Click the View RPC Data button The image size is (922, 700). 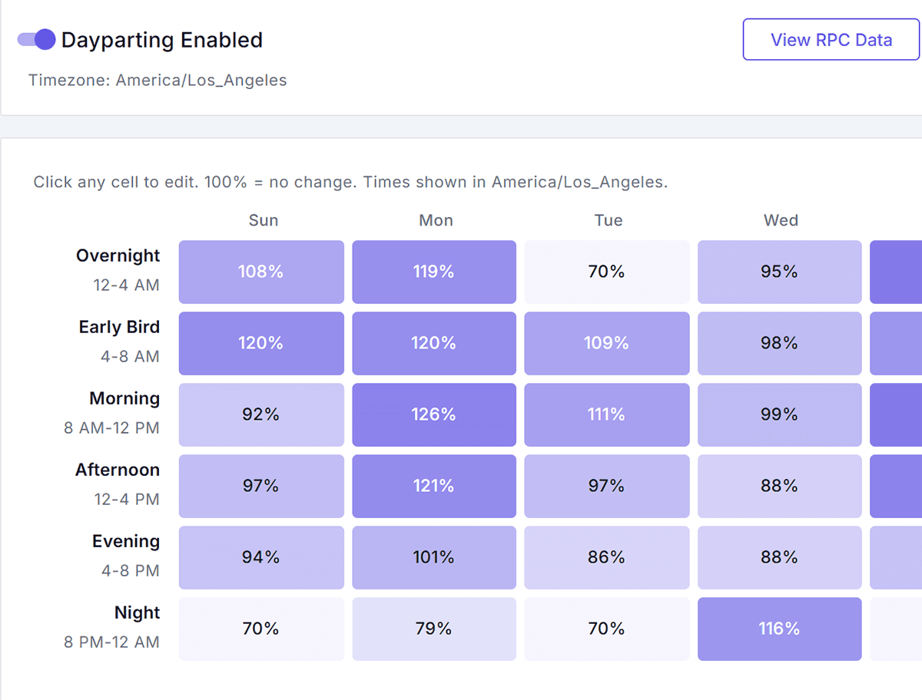[831, 40]
